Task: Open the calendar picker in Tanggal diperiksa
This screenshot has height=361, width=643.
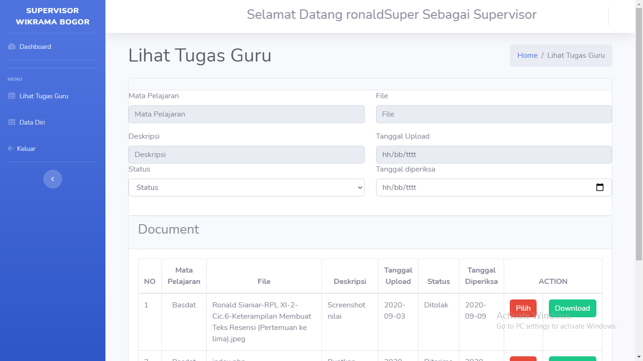Action: tap(600, 187)
